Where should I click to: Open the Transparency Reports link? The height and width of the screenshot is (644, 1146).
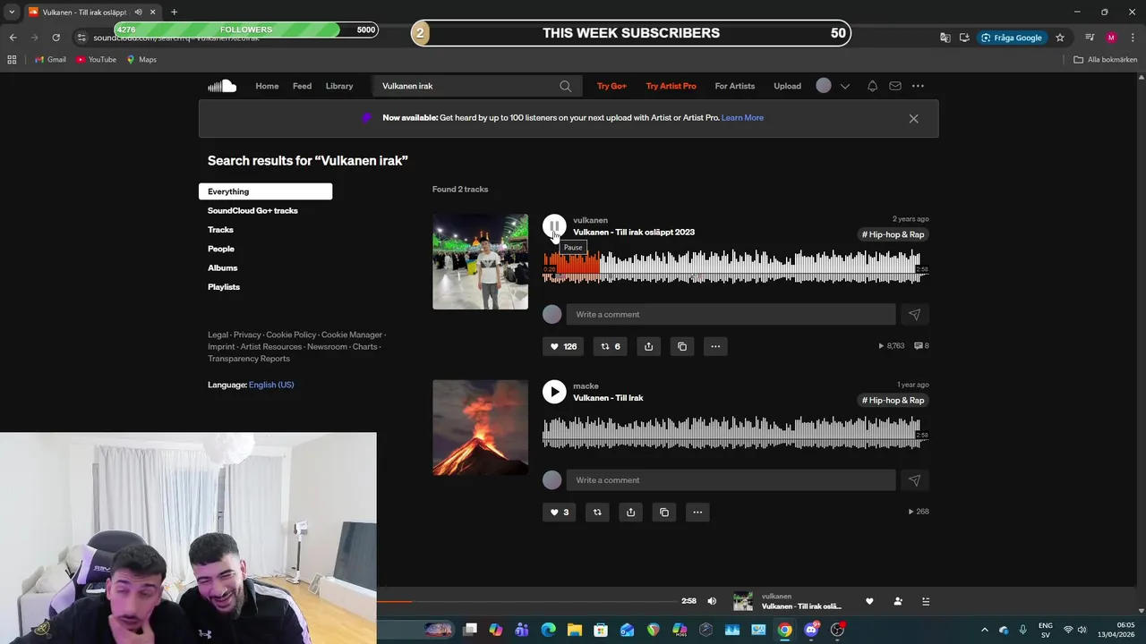pyautogui.click(x=249, y=359)
